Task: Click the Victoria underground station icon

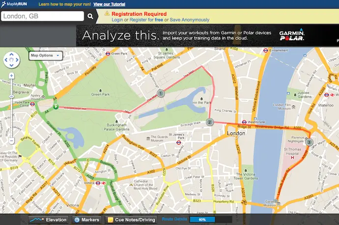Action: point(98,183)
